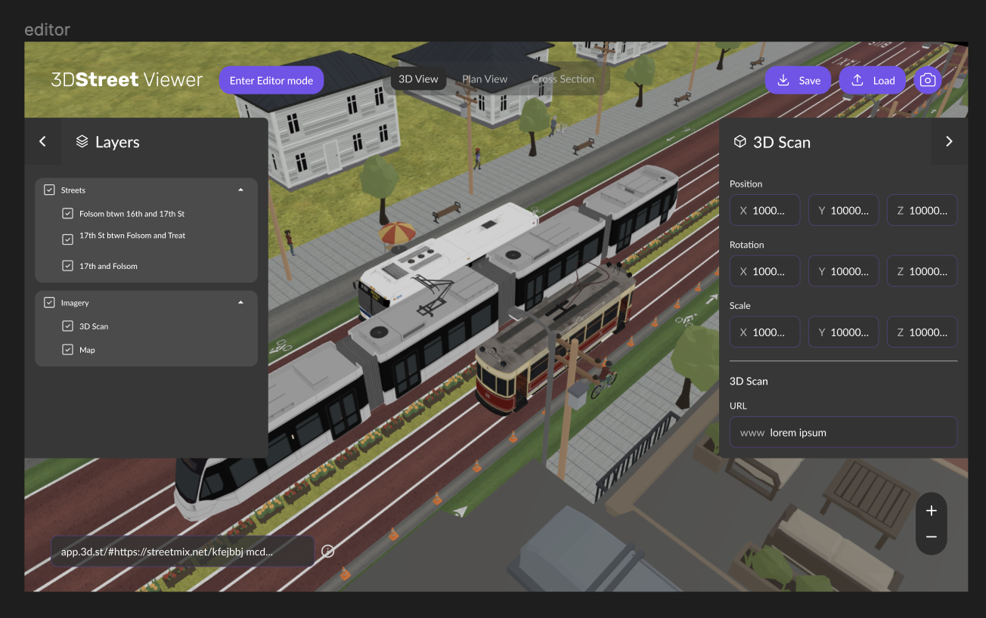Toggle the Streets group checkbox off

pos(49,190)
